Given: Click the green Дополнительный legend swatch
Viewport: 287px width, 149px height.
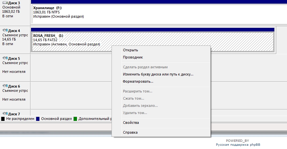Looking at the screenshot, I should coord(75,119).
